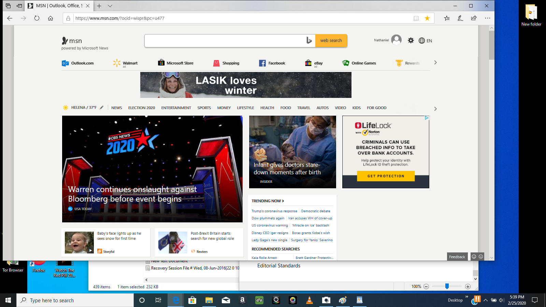Open the Online Games shortcut
Viewport: 546px width, 307px height.
(359, 63)
